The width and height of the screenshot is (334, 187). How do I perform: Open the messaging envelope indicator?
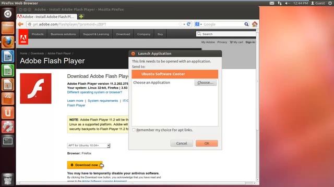(272, 3)
